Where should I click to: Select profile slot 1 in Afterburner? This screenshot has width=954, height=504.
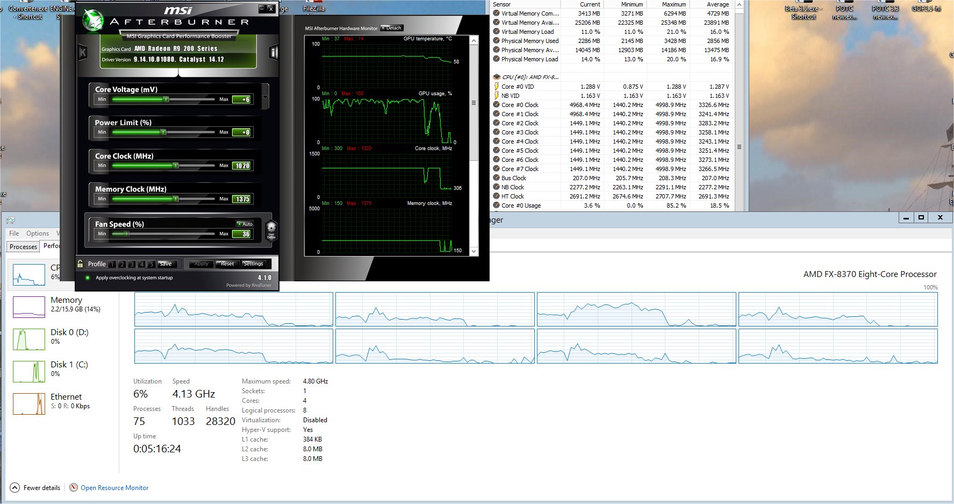click(x=112, y=264)
